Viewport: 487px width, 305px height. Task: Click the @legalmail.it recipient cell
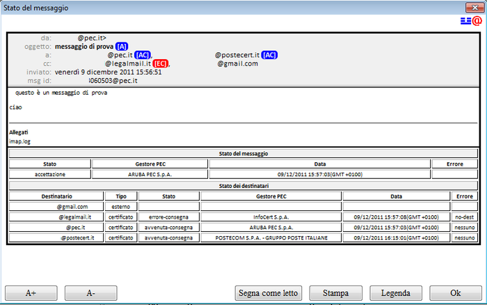56,217
